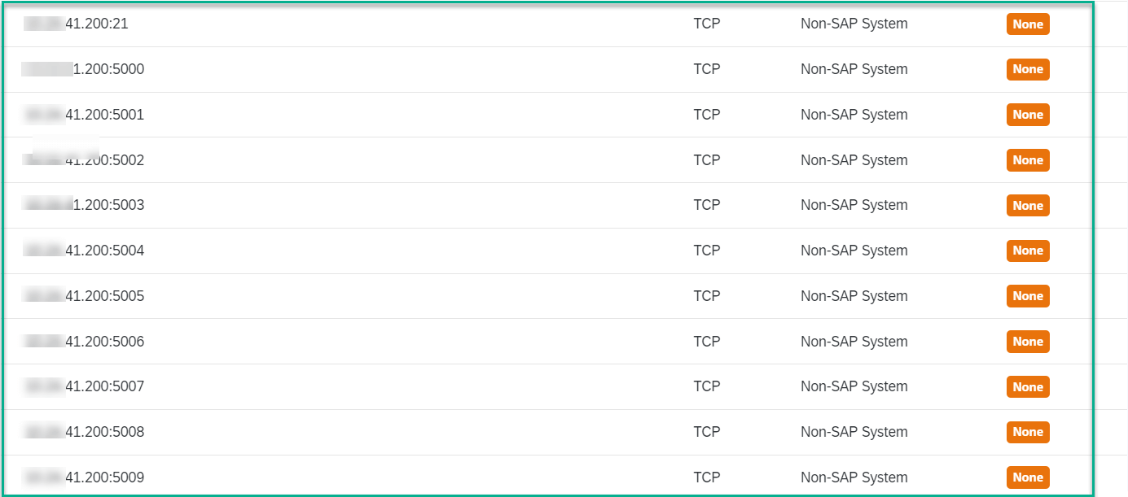This screenshot has width=1128, height=497.
Task: Select Non-SAP System on port 5003 row
Action: 854,205
